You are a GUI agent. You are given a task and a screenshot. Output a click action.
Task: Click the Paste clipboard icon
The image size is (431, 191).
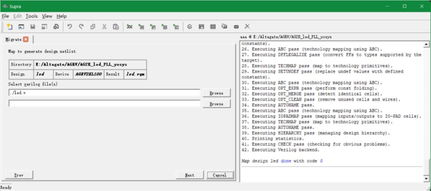coord(116,27)
